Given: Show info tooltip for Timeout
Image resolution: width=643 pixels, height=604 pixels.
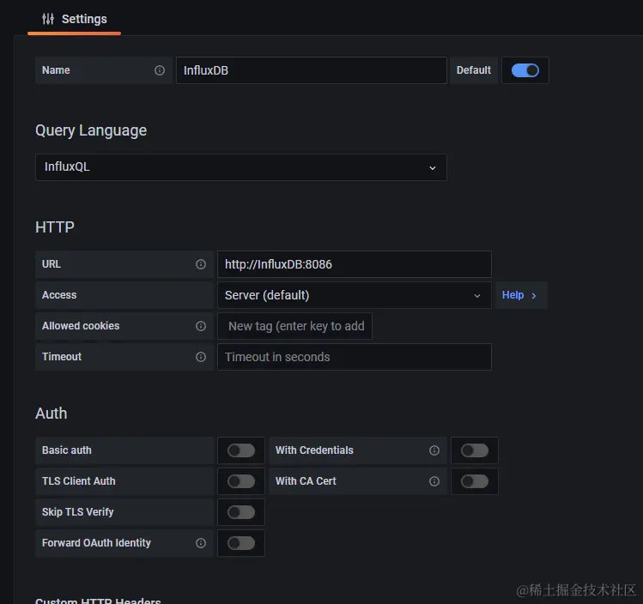Looking at the screenshot, I should tap(201, 357).
